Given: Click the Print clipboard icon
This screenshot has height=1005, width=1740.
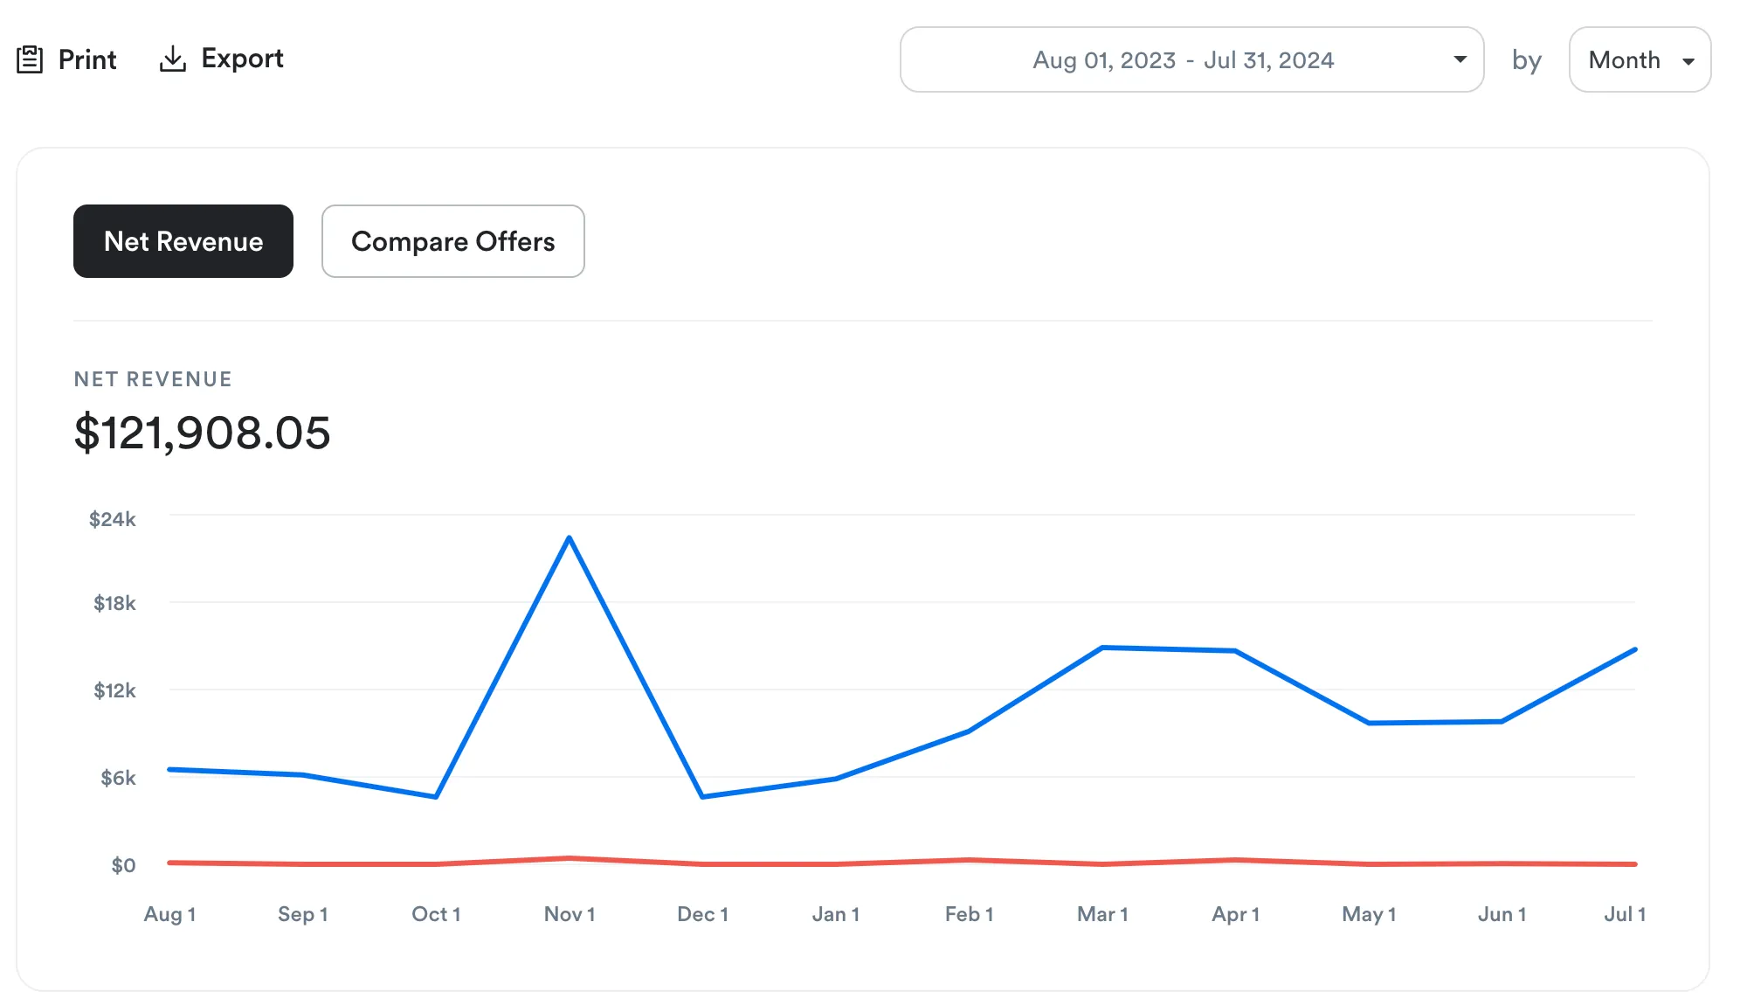Looking at the screenshot, I should coord(30,59).
